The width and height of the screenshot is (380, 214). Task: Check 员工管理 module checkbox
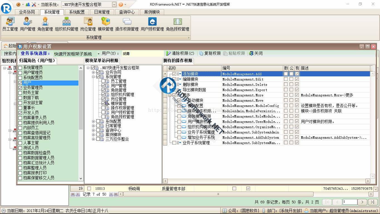point(103,81)
